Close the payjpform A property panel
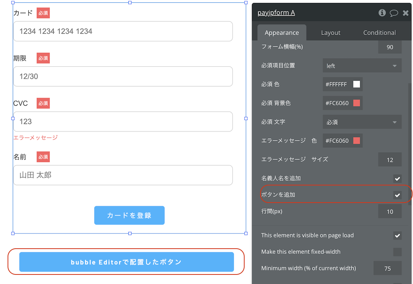Image resolution: width=413 pixels, height=284 pixels. click(x=405, y=13)
